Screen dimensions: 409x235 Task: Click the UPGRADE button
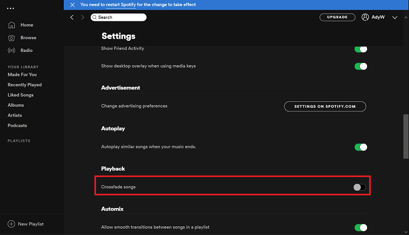(x=338, y=17)
